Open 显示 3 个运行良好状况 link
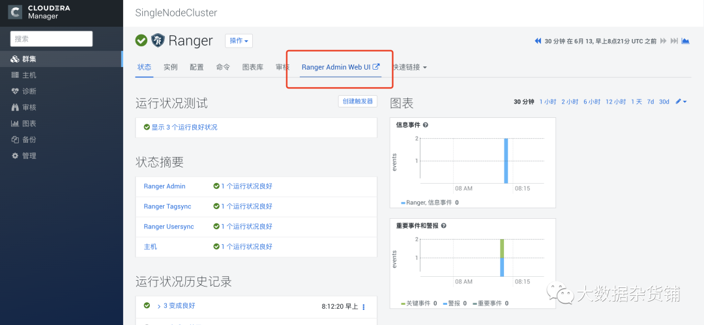The height and width of the screenshot is (325, 704). tap(184, 128)
